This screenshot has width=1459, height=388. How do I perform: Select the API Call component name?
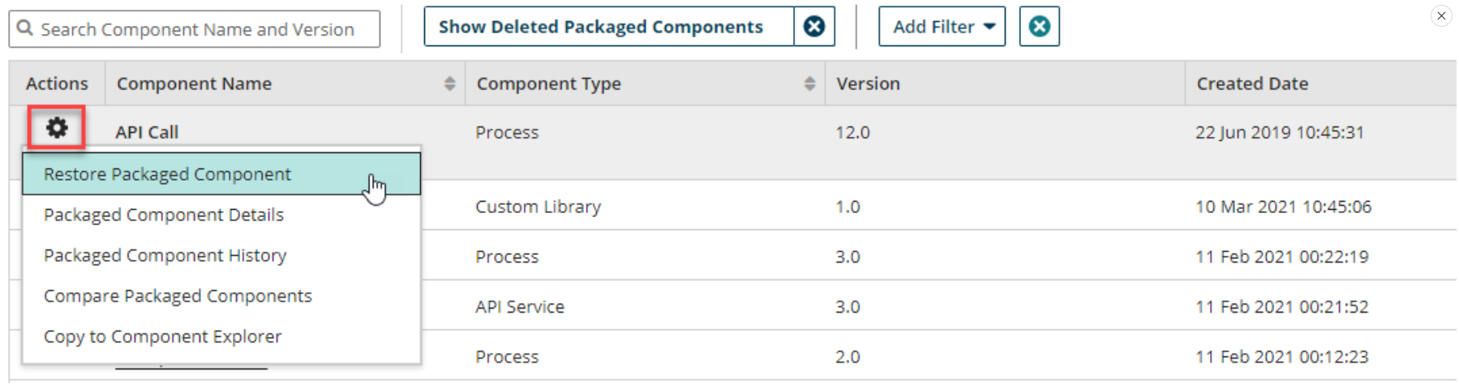[147, 132]
